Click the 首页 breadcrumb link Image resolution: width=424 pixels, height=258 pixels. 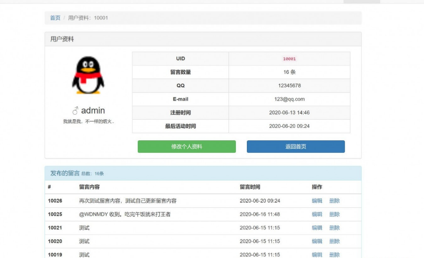[x=55, y=18]
